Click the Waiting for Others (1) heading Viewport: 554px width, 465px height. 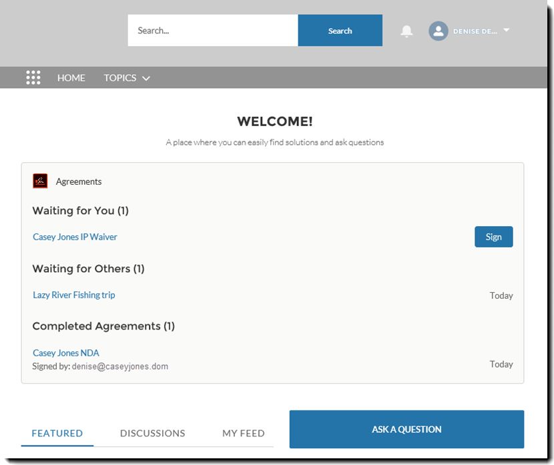point(88,269)
